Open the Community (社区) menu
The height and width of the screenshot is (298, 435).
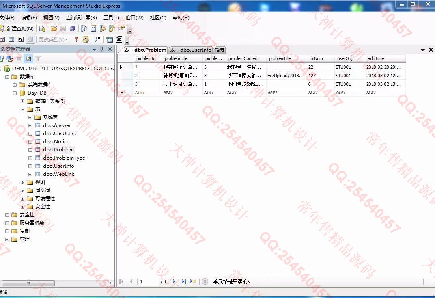click(158, 18)
